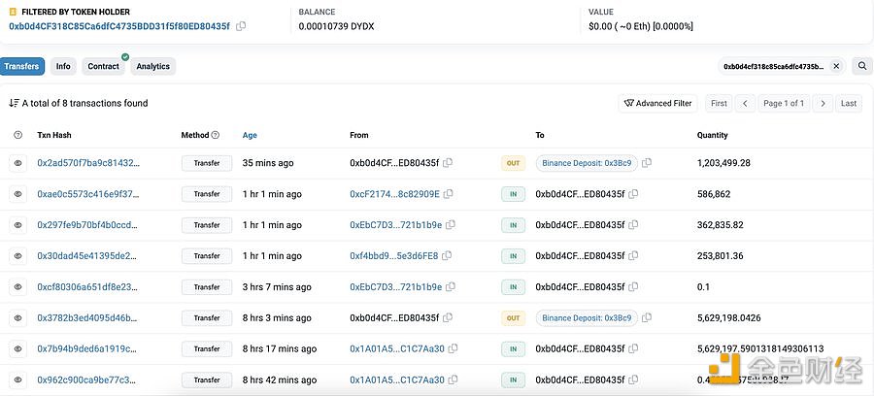The width and height of the screenshot is (874, 396).
Task: Open 0xEbC7D3...721b1b9e in 3 hrs 7 mins row
Action: pos(396,287)
